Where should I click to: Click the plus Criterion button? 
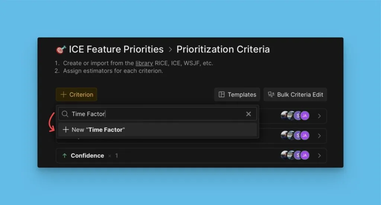(x=77, y=95)
